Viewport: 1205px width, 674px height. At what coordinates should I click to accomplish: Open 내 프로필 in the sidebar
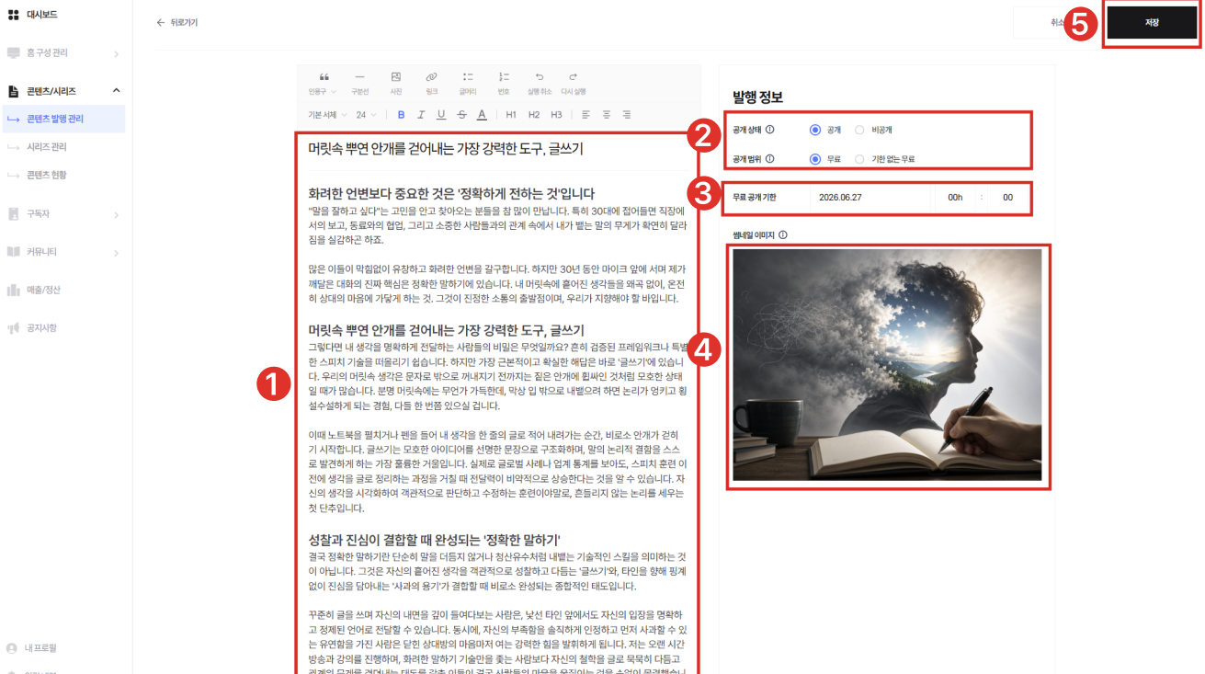41,648
